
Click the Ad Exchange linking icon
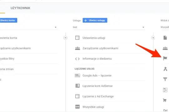[77, 96]
